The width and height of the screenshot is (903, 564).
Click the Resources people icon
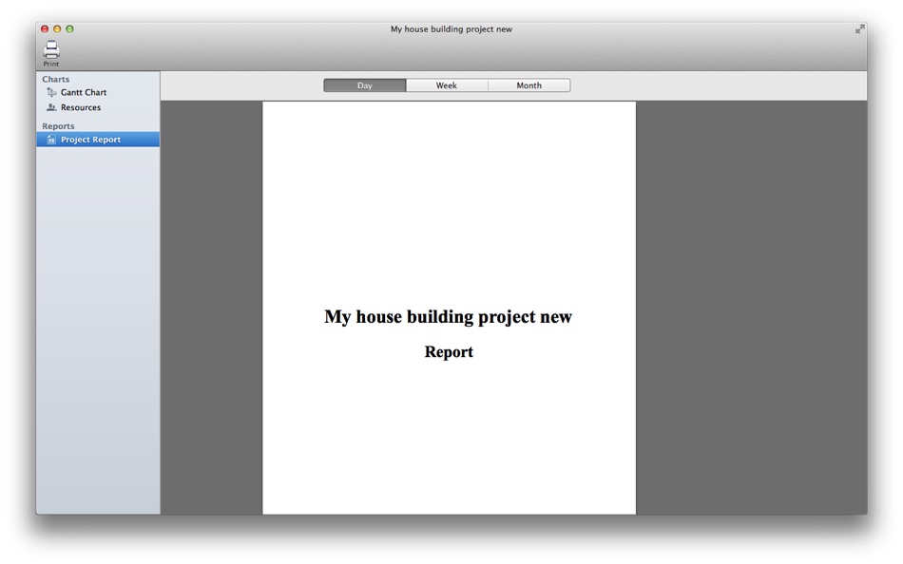[51, 107]
